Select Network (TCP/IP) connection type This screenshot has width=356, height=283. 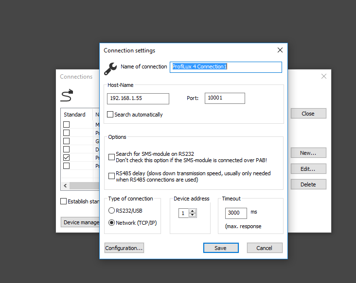point(111,223)
